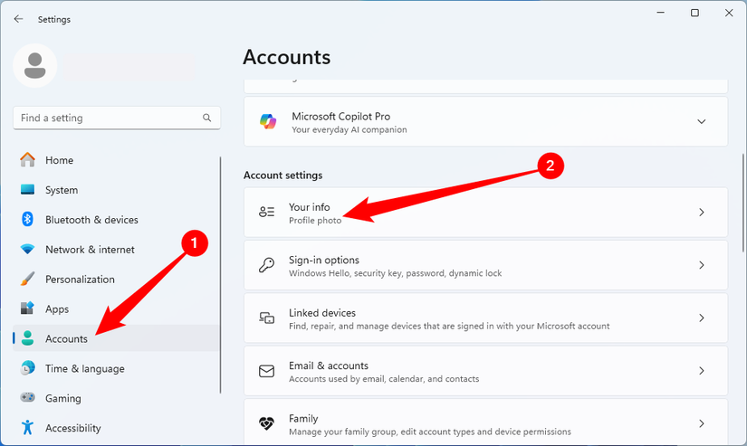
Task: Click the Linked devices icon
Action: click(266, 318)
